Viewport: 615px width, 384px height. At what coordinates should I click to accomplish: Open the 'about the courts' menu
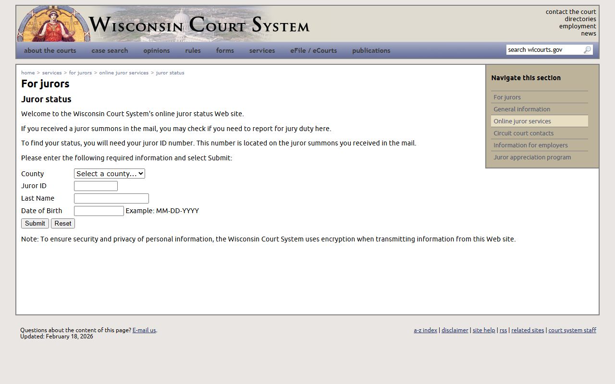point(50,50)
